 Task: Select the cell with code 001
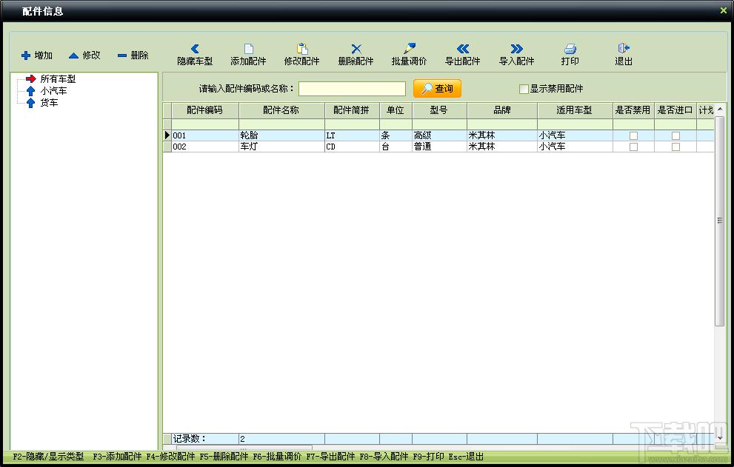click(x=205, y=135)
